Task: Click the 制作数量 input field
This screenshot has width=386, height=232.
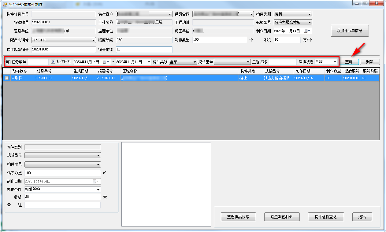Action: pyautogui.click(x=219, y=40)
